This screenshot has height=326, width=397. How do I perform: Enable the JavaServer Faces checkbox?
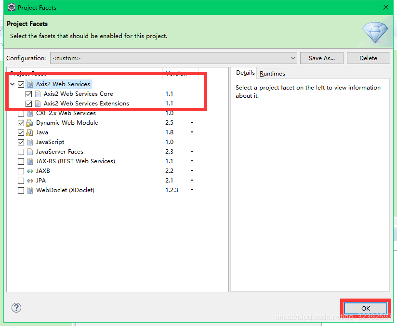[21, 152]
